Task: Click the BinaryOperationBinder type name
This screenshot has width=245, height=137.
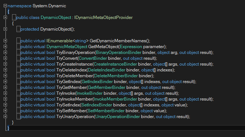Action: (x=119, y=52)
